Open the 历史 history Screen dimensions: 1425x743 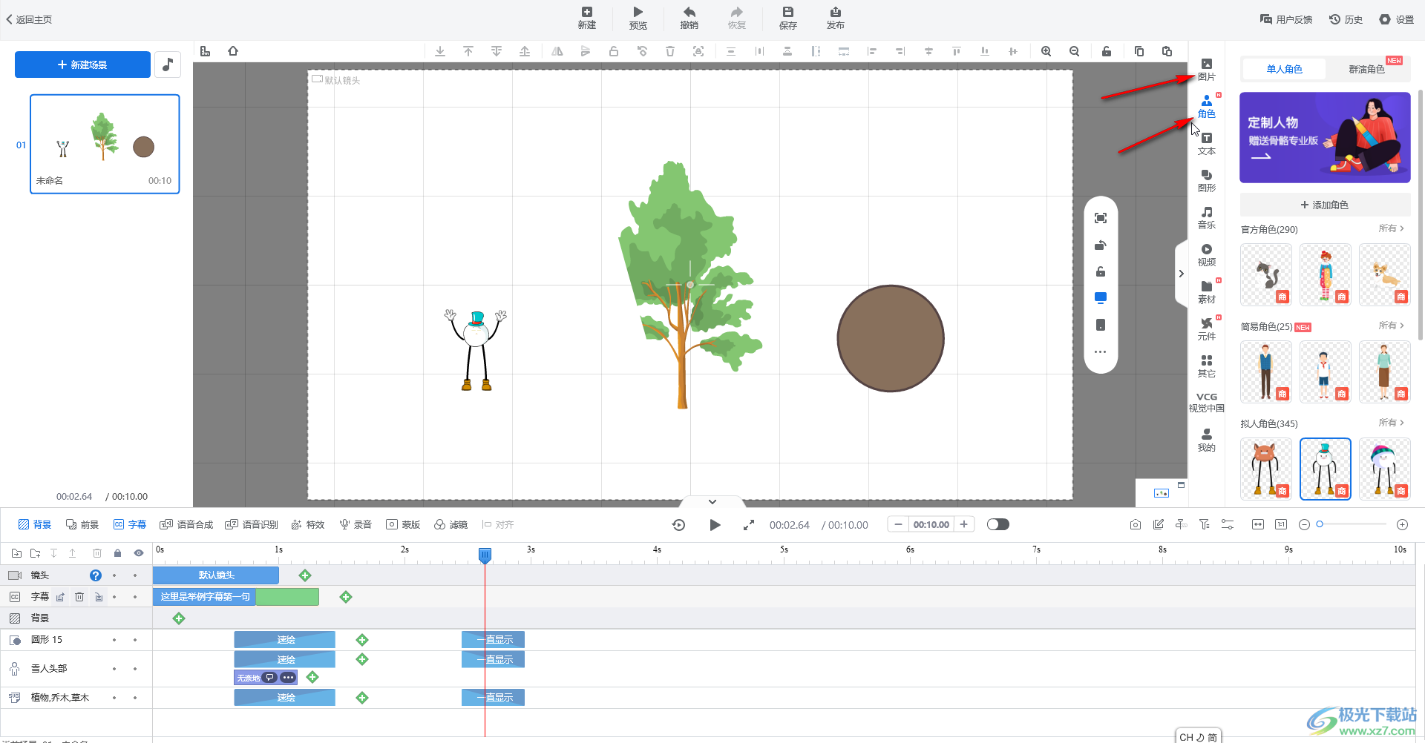(x=1346, y=19)
